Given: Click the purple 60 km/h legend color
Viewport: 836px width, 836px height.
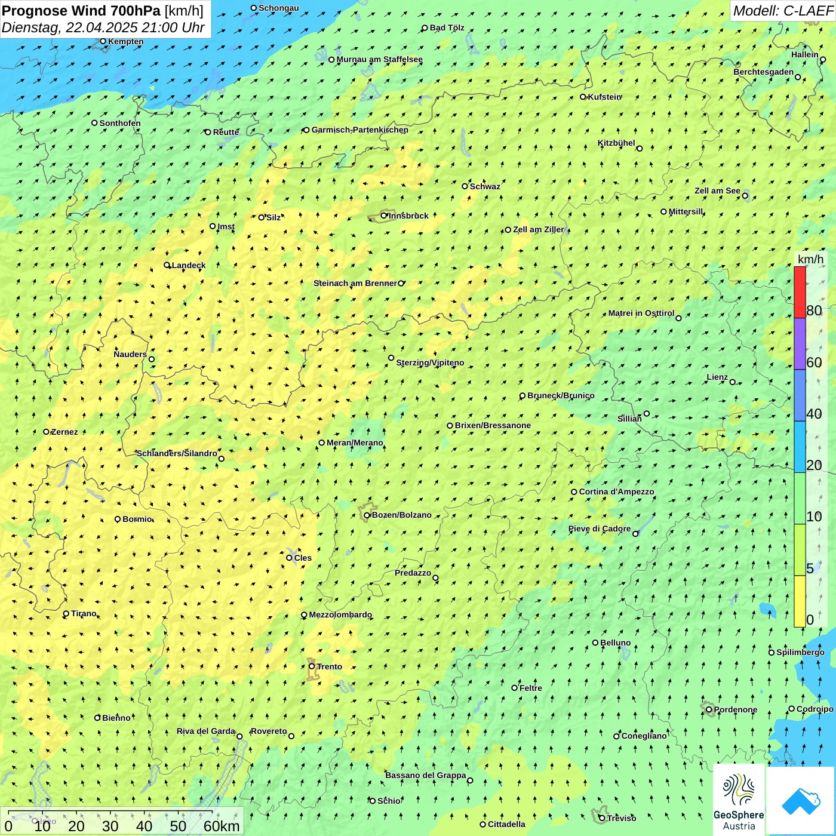Looking at the screenshot, I should (800, 344).
